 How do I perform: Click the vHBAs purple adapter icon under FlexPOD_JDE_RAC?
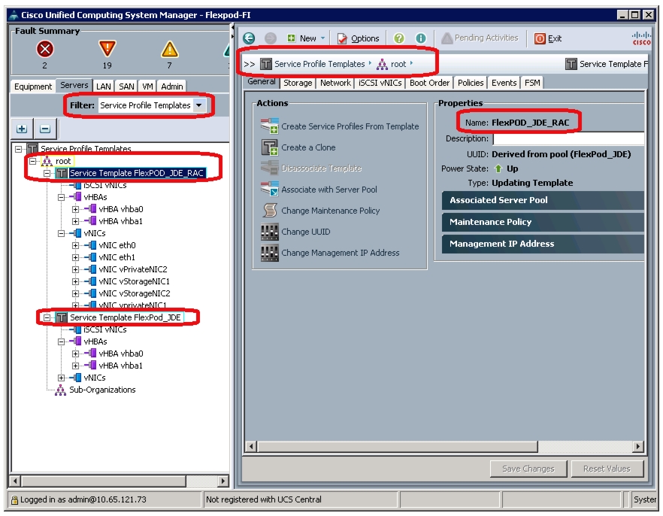coord(76,197)
